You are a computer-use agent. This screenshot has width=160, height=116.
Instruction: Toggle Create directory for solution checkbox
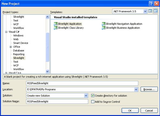pyautogui.click(x=93, y=95)
